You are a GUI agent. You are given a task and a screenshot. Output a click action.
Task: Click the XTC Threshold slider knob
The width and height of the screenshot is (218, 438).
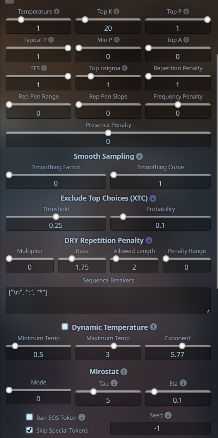56,217
